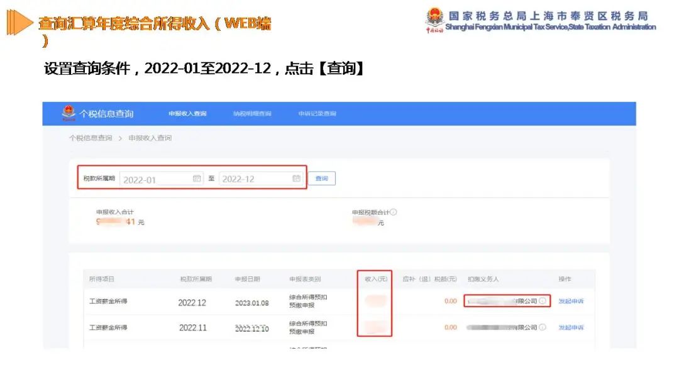Viewport: 679px width, 382px height.
Task: Click the 所得项目 column header
Action: 102,279
